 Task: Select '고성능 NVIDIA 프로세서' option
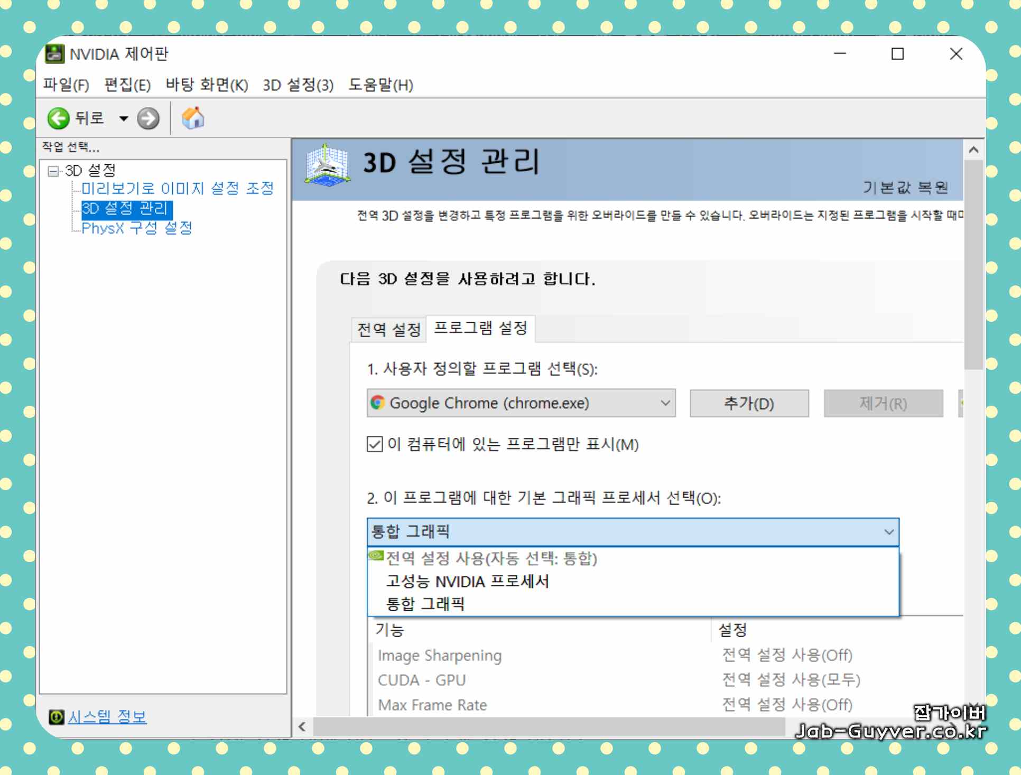[467, 581]
